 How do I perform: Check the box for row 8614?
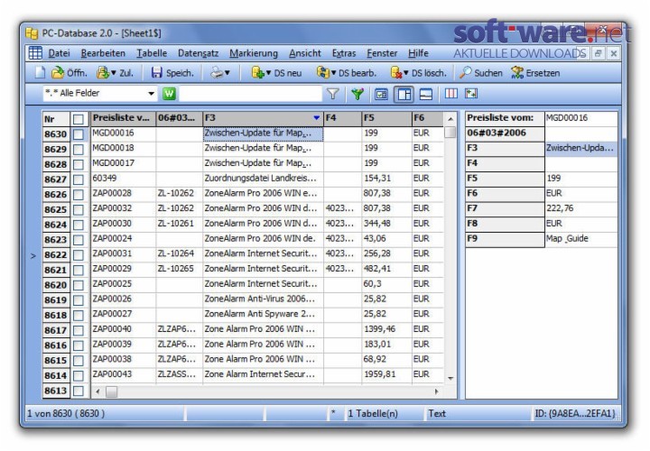(x=78, y=375)
